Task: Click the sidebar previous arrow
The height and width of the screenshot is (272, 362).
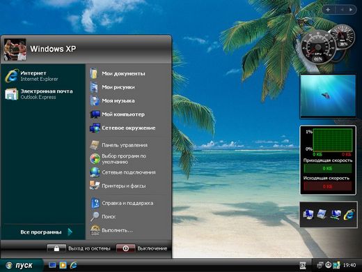Action: pos(342,10)
